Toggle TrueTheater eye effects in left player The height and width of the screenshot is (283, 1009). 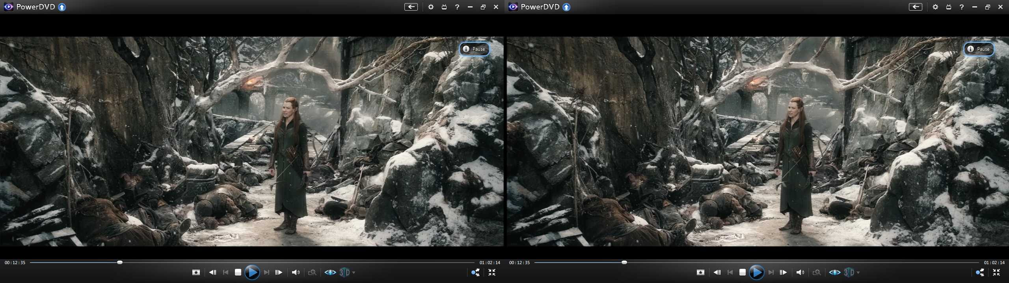click(330, 272)
